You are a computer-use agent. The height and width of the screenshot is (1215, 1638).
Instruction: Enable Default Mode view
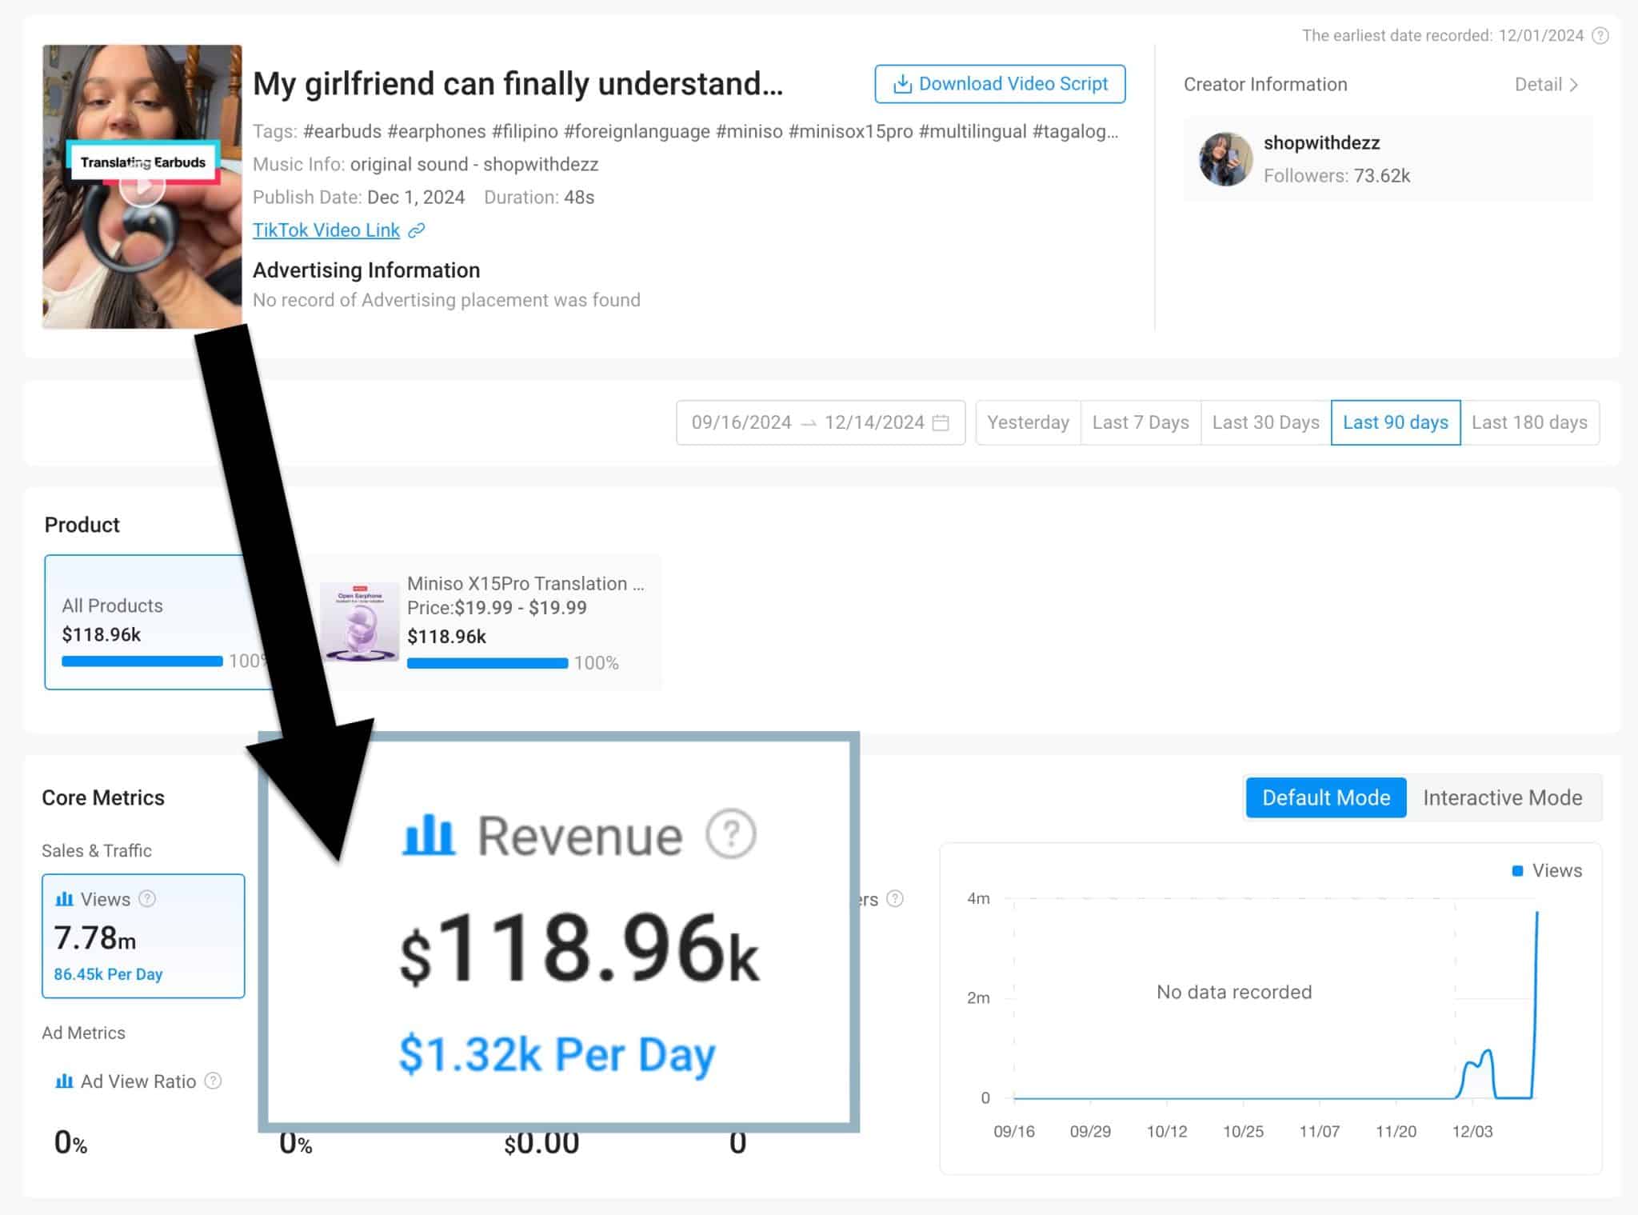1325,797
